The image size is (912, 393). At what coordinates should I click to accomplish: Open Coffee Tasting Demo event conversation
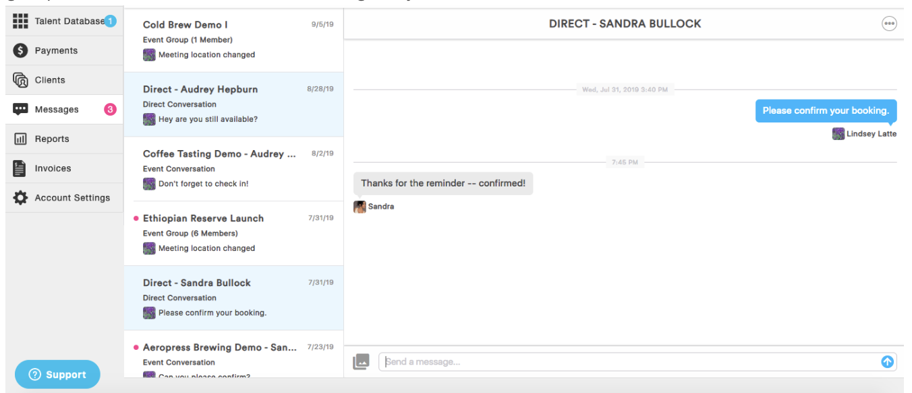pyautogui.click(x=233, y=169)
